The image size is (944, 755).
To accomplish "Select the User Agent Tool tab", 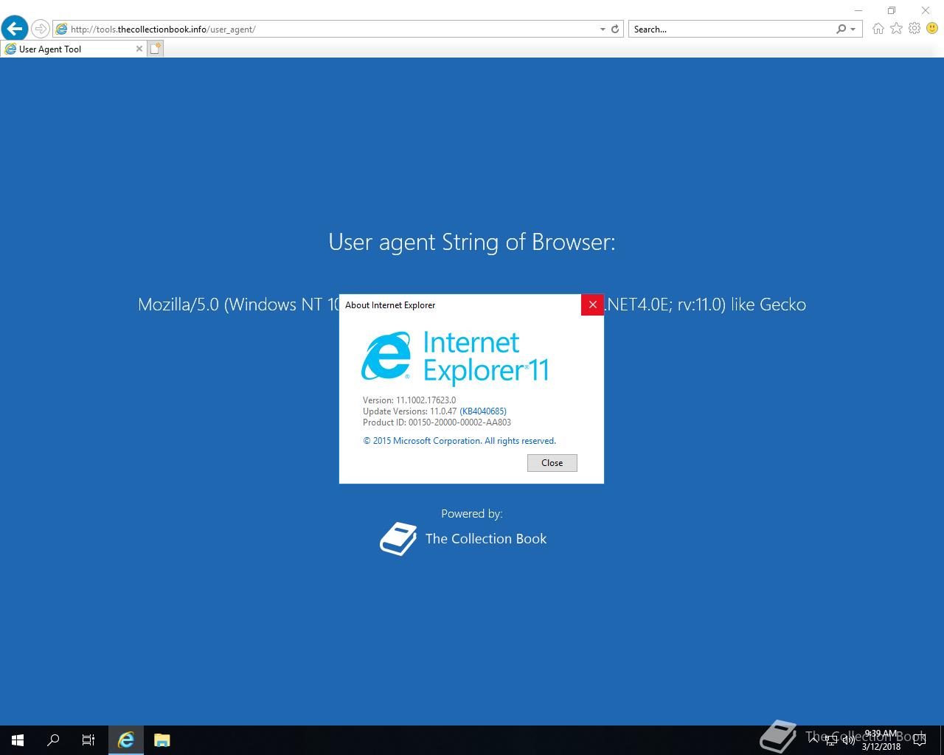I will point(73,49).
